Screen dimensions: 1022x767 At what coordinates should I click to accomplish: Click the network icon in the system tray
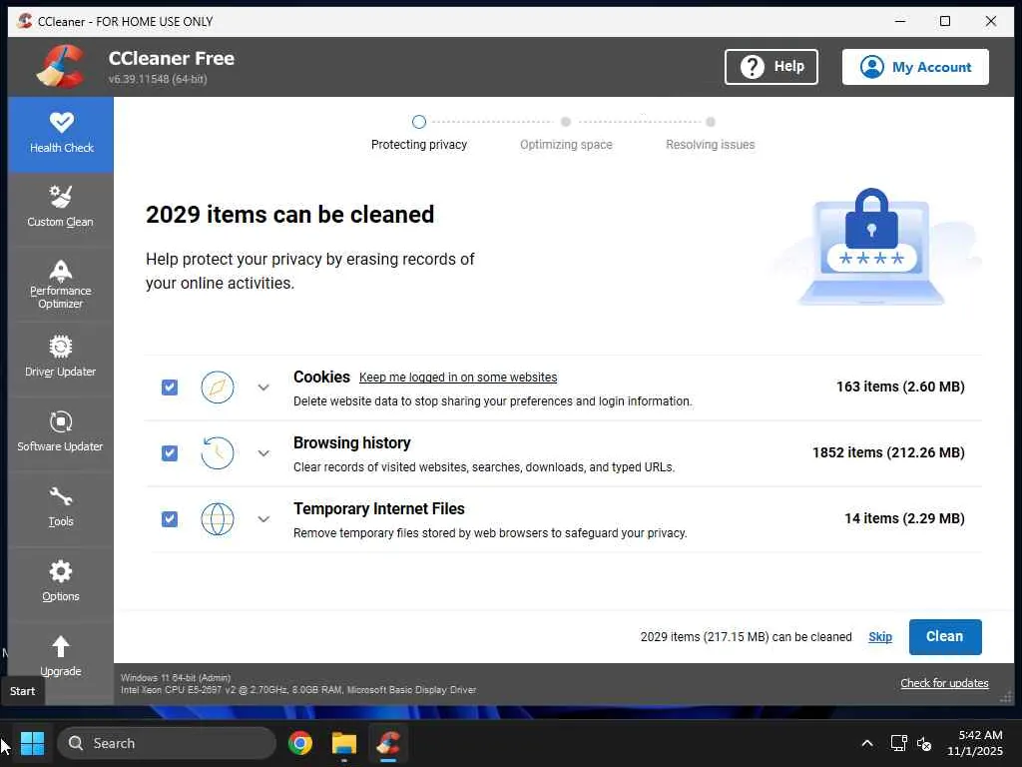[x=899, y=743]
